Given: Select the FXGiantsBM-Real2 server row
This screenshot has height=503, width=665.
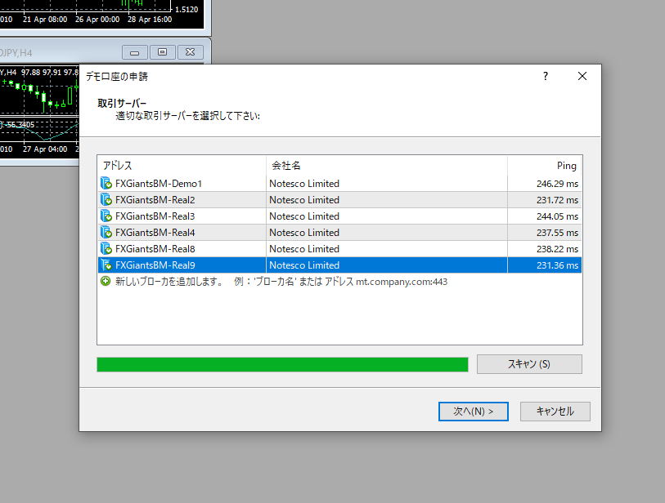Looking at the screenshot, I should [339, 200].
